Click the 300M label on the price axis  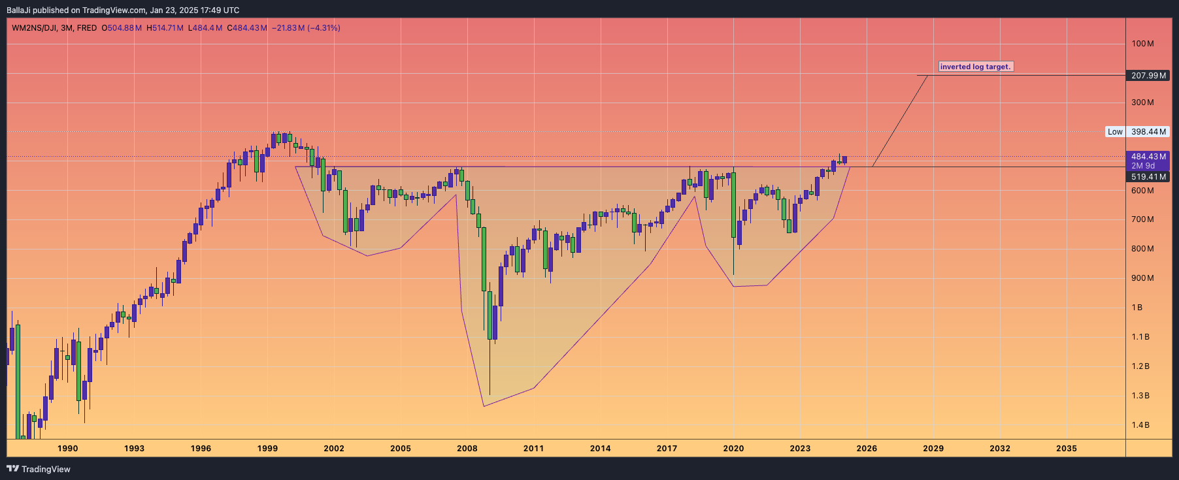[1142, 103]
